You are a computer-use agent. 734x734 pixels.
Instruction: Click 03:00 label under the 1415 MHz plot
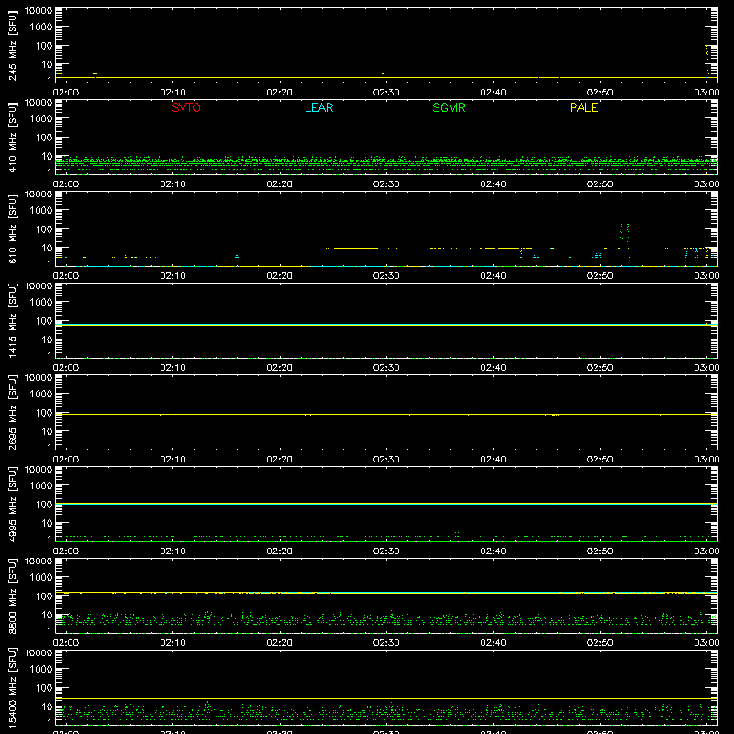[x=706, y=368]
